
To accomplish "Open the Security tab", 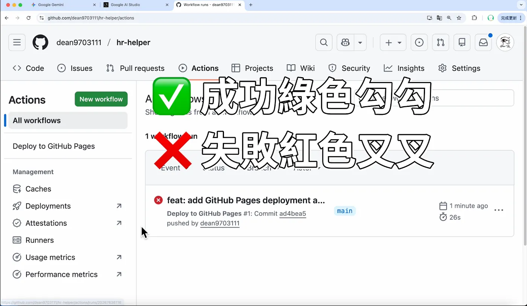I will [349, 68].
